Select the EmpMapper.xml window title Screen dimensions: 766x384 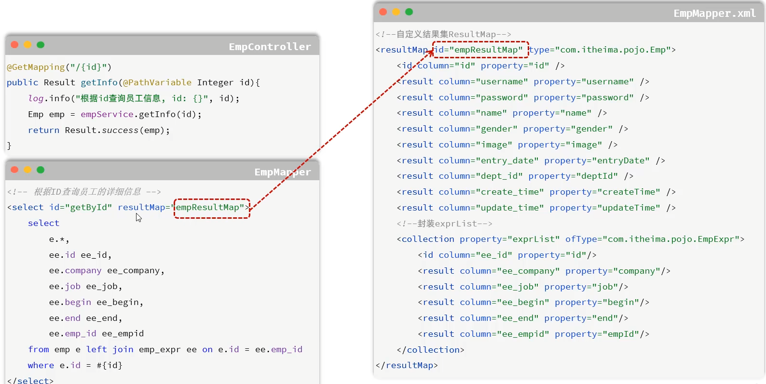click(x=714, y=13)
